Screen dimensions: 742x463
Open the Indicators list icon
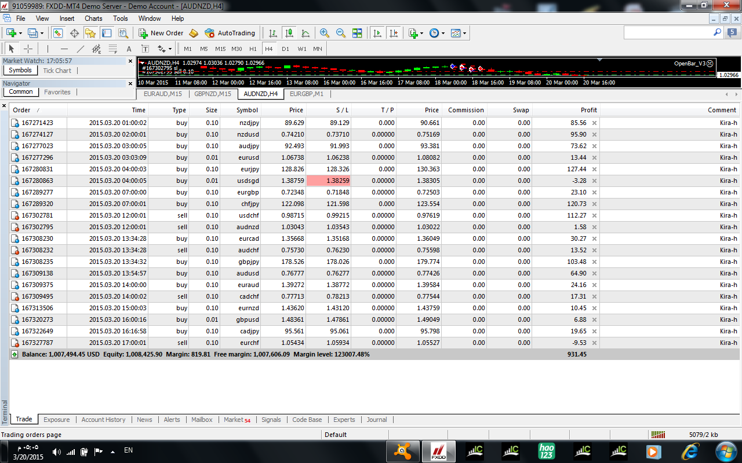[x=413, y=33]
